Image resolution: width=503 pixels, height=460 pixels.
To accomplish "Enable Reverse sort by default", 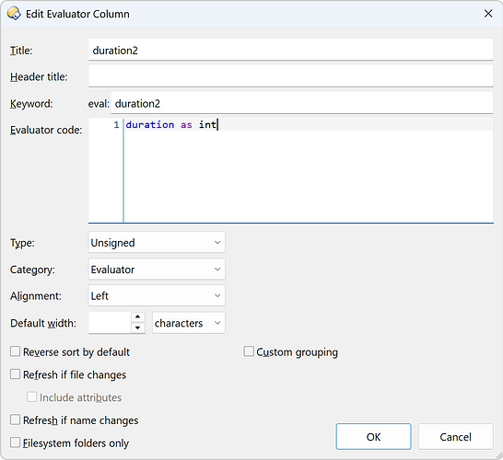I will [x=15, y=351].
